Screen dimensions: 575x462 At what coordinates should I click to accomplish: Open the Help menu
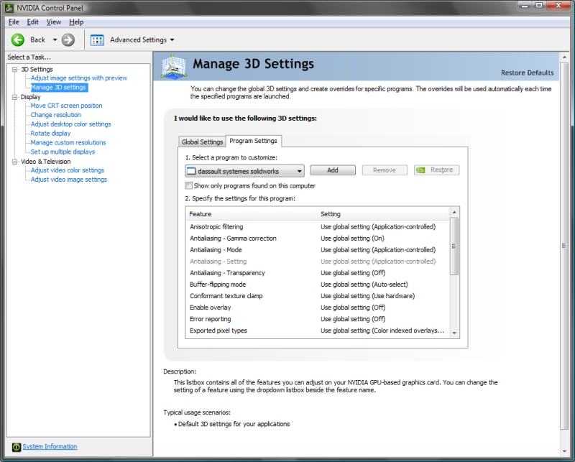coord(76,22)
